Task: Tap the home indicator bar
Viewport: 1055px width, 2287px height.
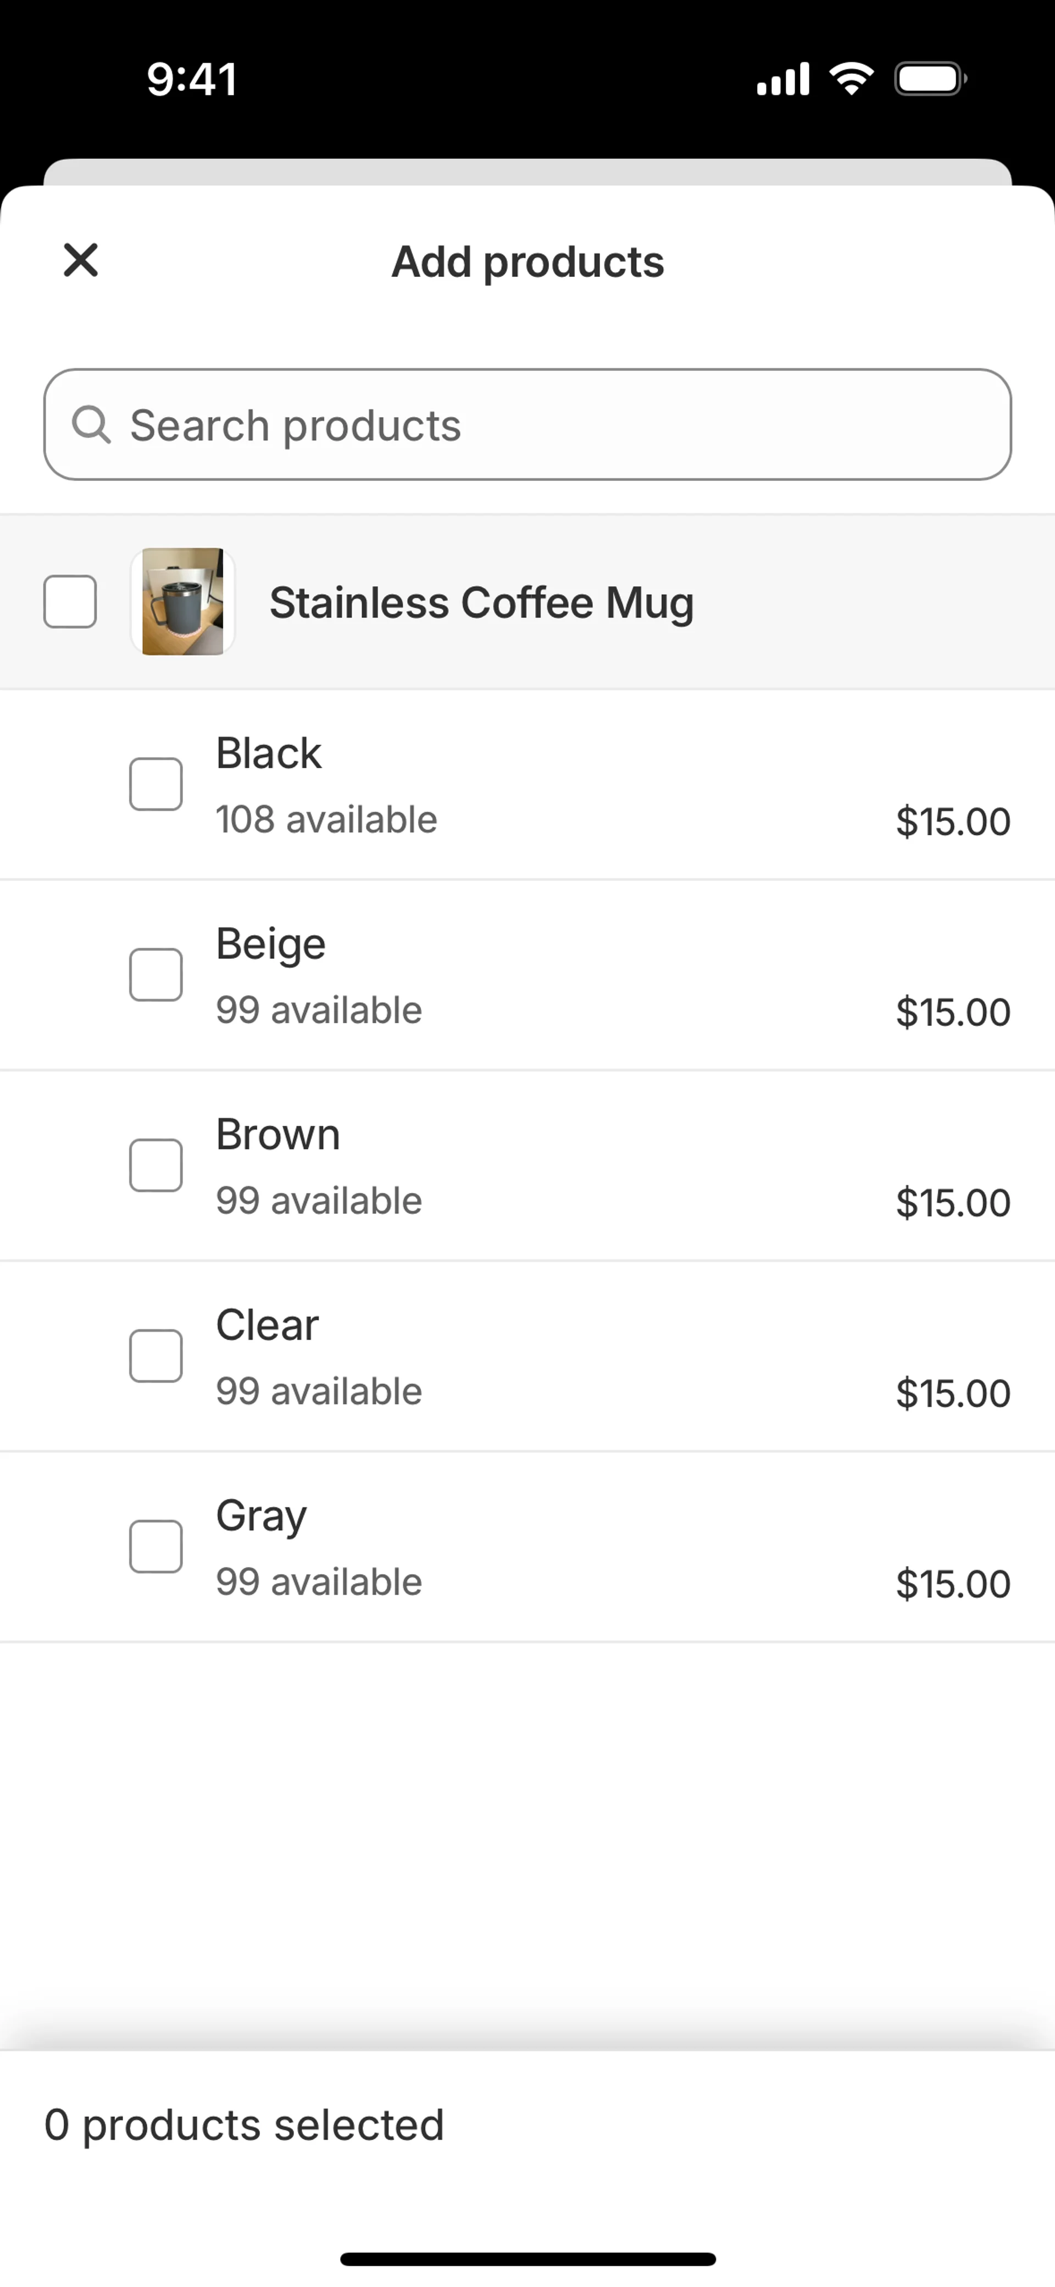Action: [x=527, y=2258]
